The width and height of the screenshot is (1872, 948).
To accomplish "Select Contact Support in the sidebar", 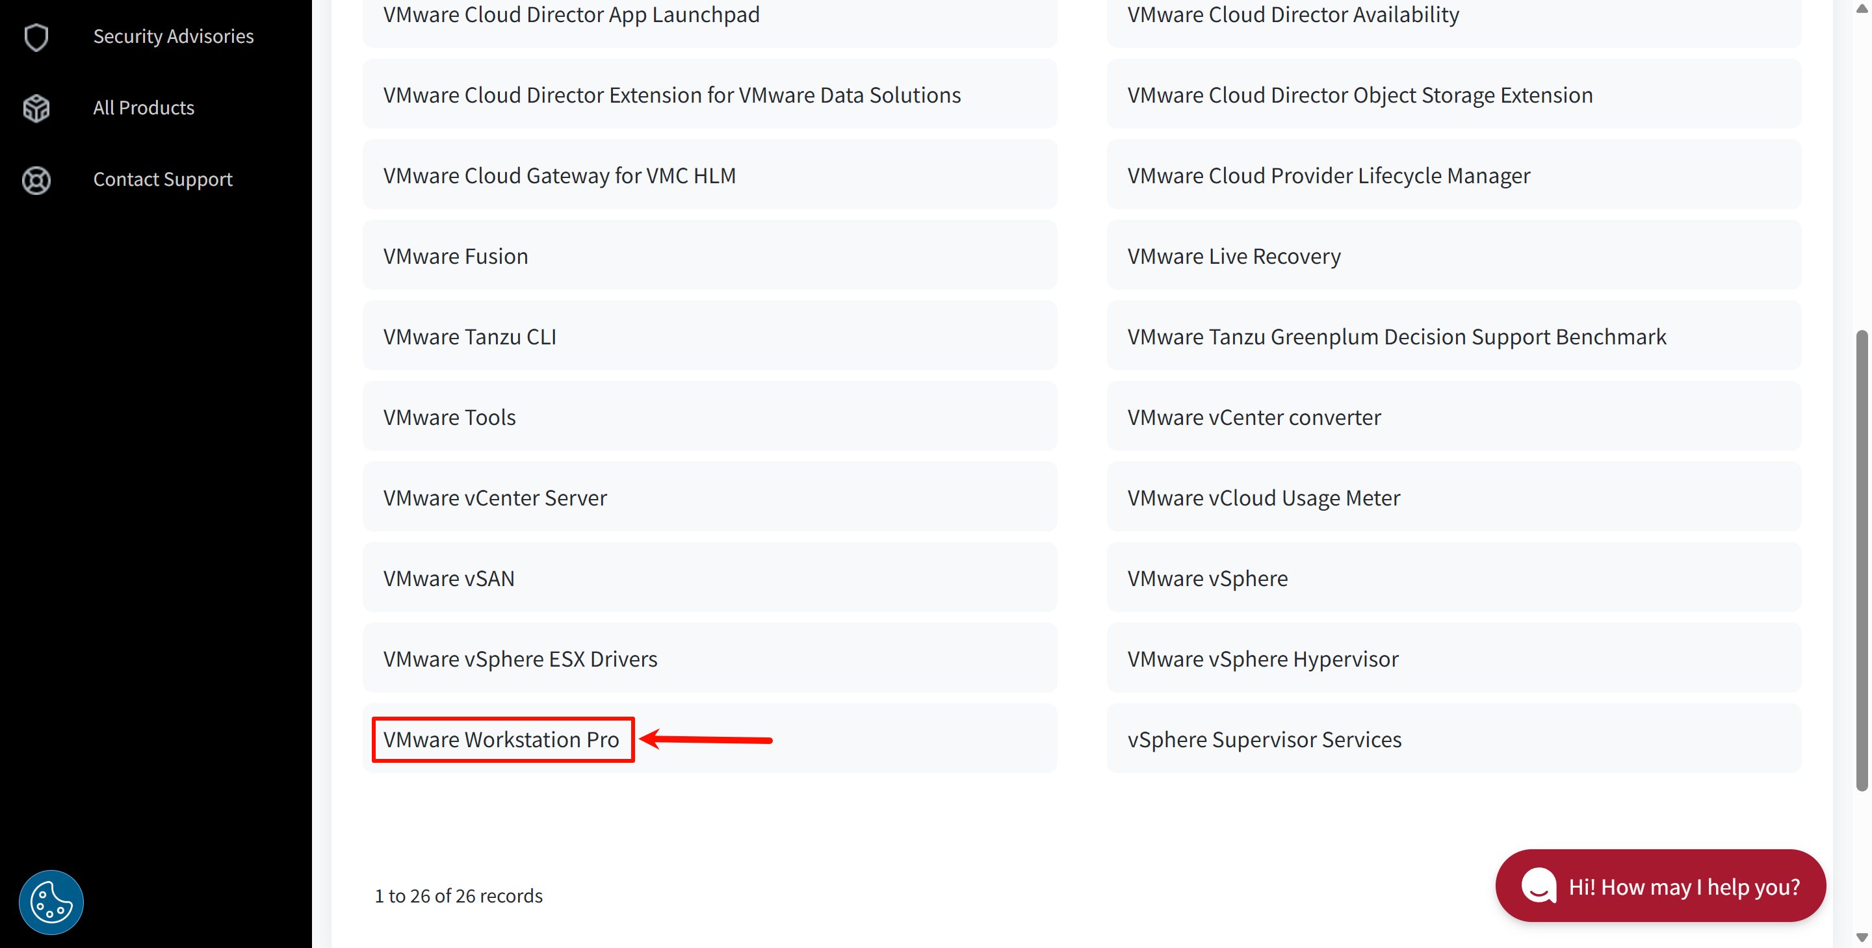I will (x=162, y=179).
